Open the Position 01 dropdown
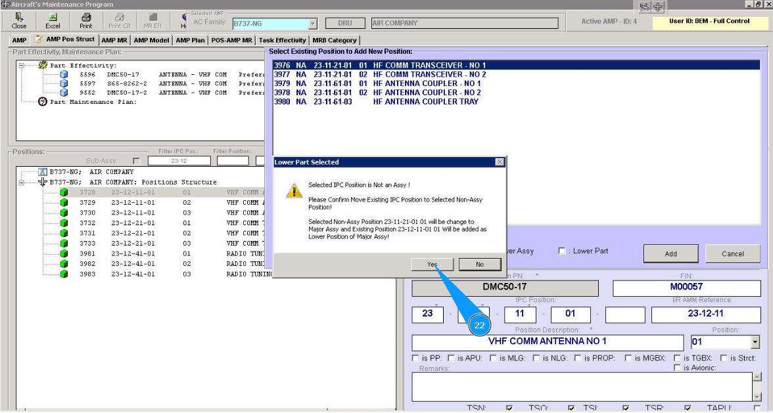773x413 pixels. pos(755,342)
